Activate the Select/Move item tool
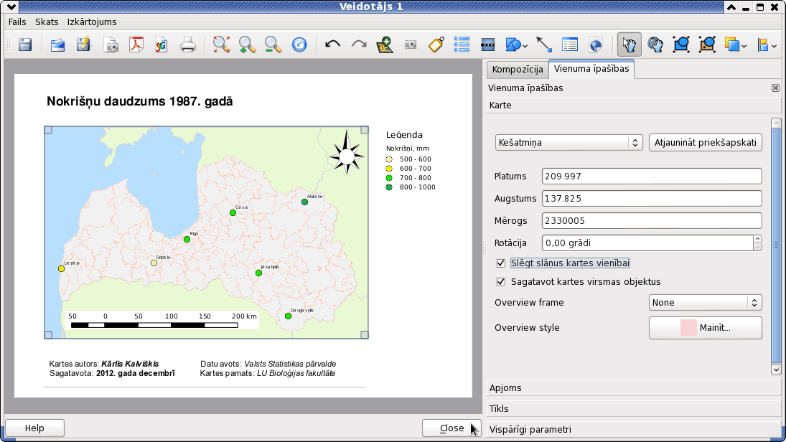Image resolution: width=786 pixels, height=442 pixels. point(629,44)
